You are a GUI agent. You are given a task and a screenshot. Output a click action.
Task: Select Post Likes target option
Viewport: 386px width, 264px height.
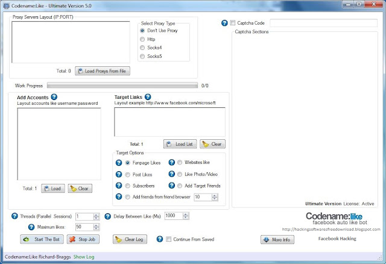127,174
